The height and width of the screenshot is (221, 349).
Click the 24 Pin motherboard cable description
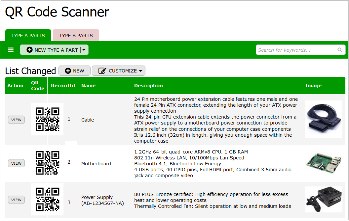(x=216, y=120)
